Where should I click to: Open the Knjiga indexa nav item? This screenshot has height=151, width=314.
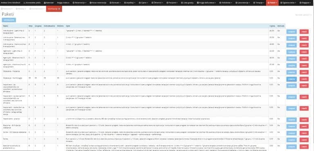[63, 3]
